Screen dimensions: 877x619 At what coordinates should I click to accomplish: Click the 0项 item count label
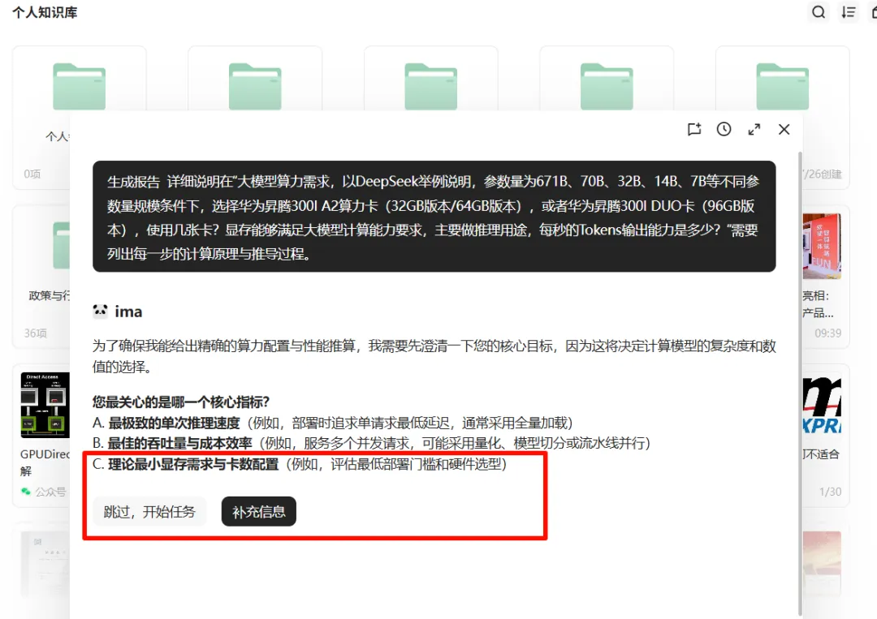pyautogui.click(x=32, y=174)
